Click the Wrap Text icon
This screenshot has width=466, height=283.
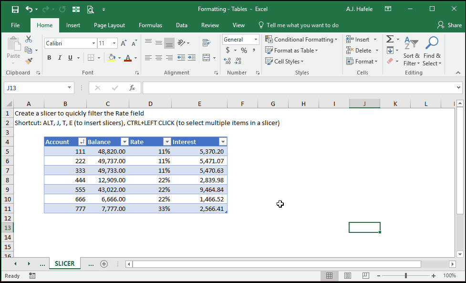click(206, 43)
